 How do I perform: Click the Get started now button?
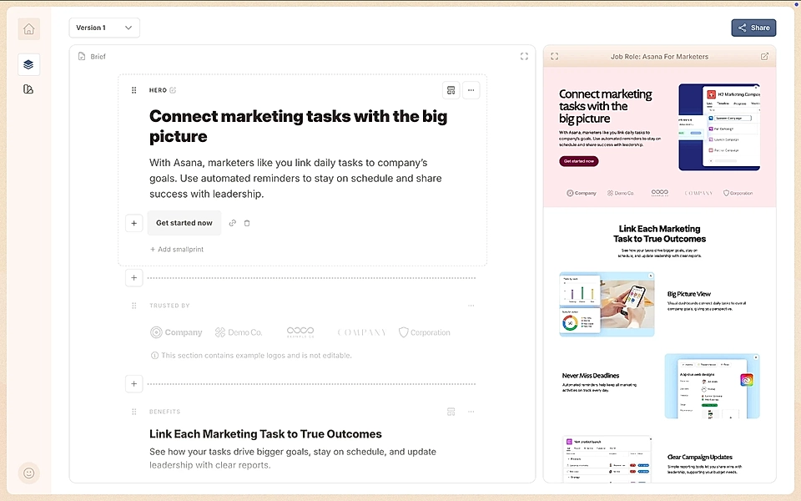pos(184,223)
